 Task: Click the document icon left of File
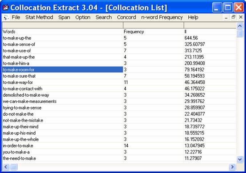[6, 17]
